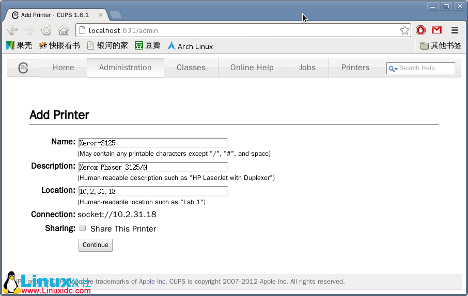Open the Gmail extension icon
Image resolution: width=468 pixels, height=296 pixels.
437,30
